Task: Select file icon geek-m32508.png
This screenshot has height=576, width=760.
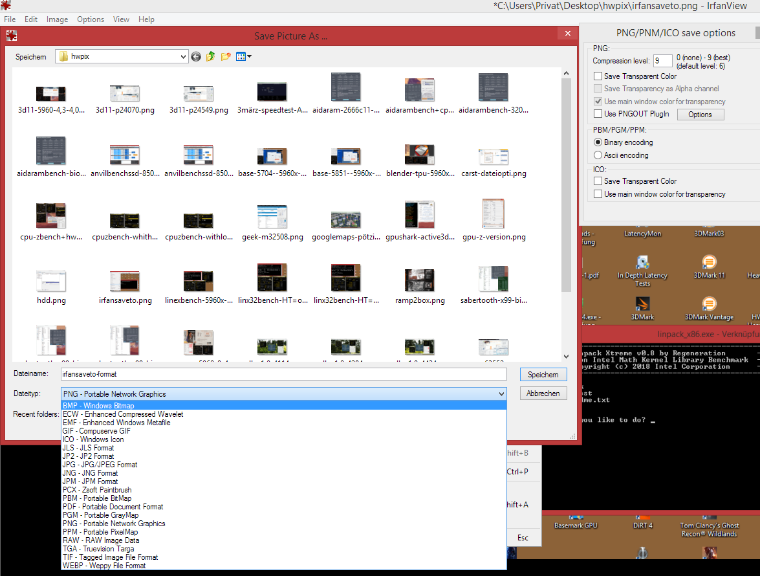Action: coord(272,216)
